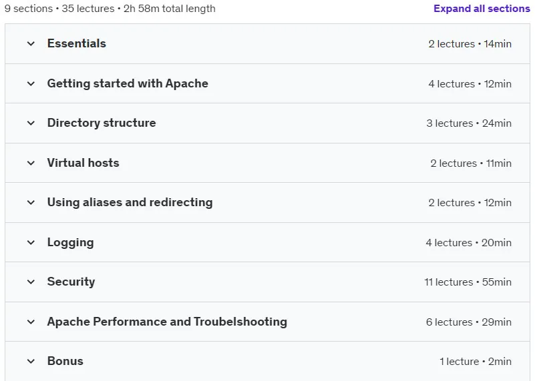The image size is (535, 381).
Task: Click the chevron icon beside Security
Action: click(31, 282)
